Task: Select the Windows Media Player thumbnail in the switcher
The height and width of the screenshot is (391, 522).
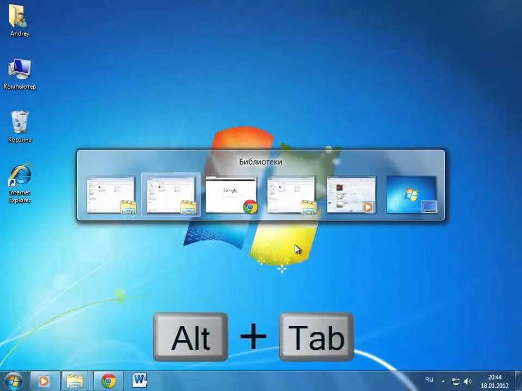Action: click(352, 195)
